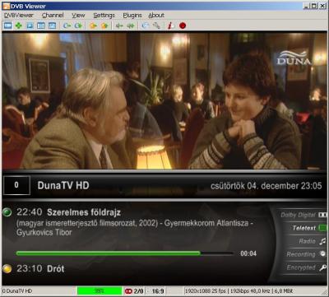Screen dimensions: 329x297
Task: Click the DUNA logo in the video
Action: (294, 58)
